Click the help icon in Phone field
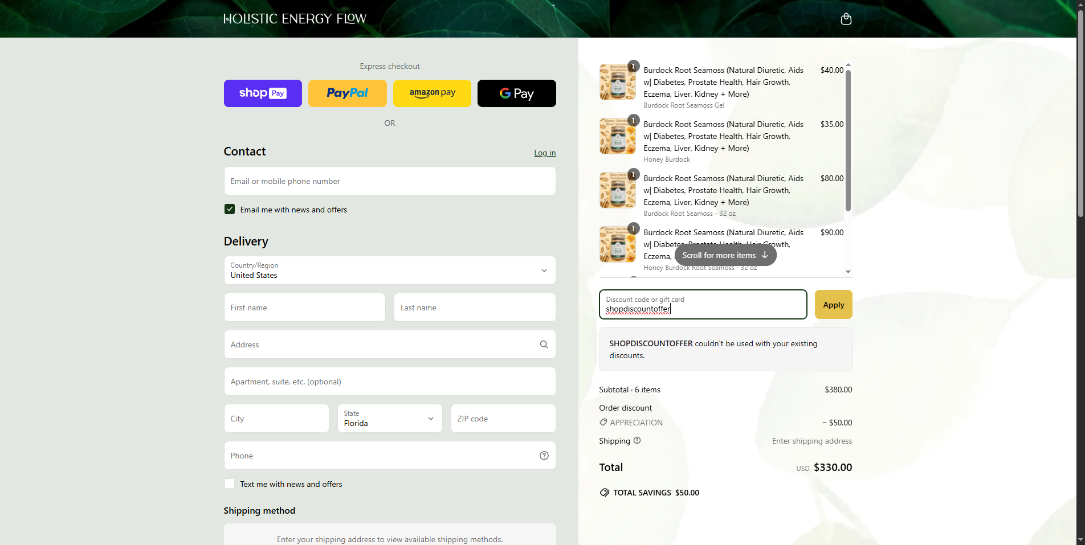The image size is (1085, 545). click(544, 456)
